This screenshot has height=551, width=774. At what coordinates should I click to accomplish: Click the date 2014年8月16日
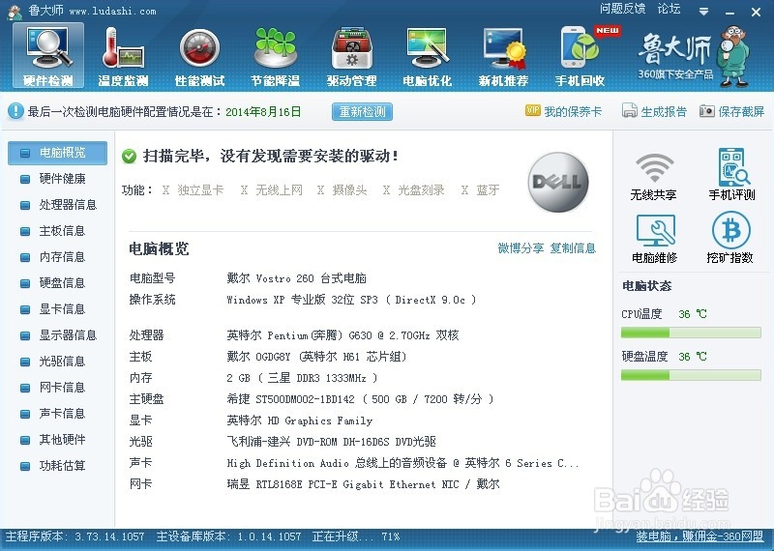263,112
